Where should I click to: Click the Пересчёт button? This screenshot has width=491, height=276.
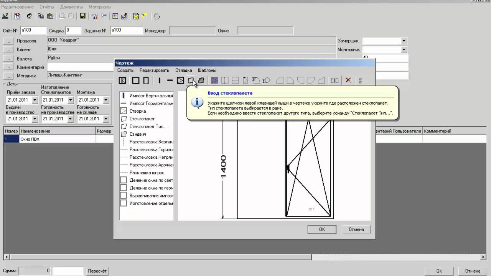[x=97, y=271]
